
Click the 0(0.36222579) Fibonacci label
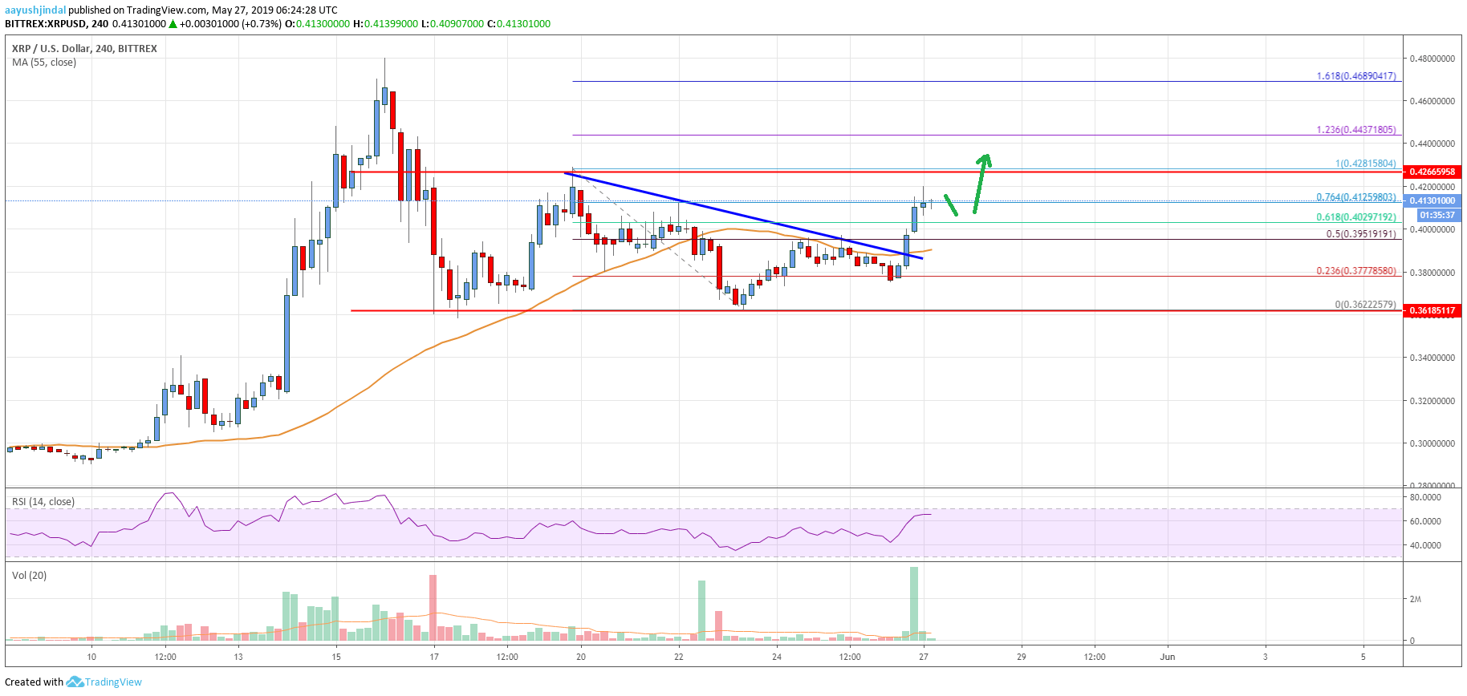click(1366, 306)
